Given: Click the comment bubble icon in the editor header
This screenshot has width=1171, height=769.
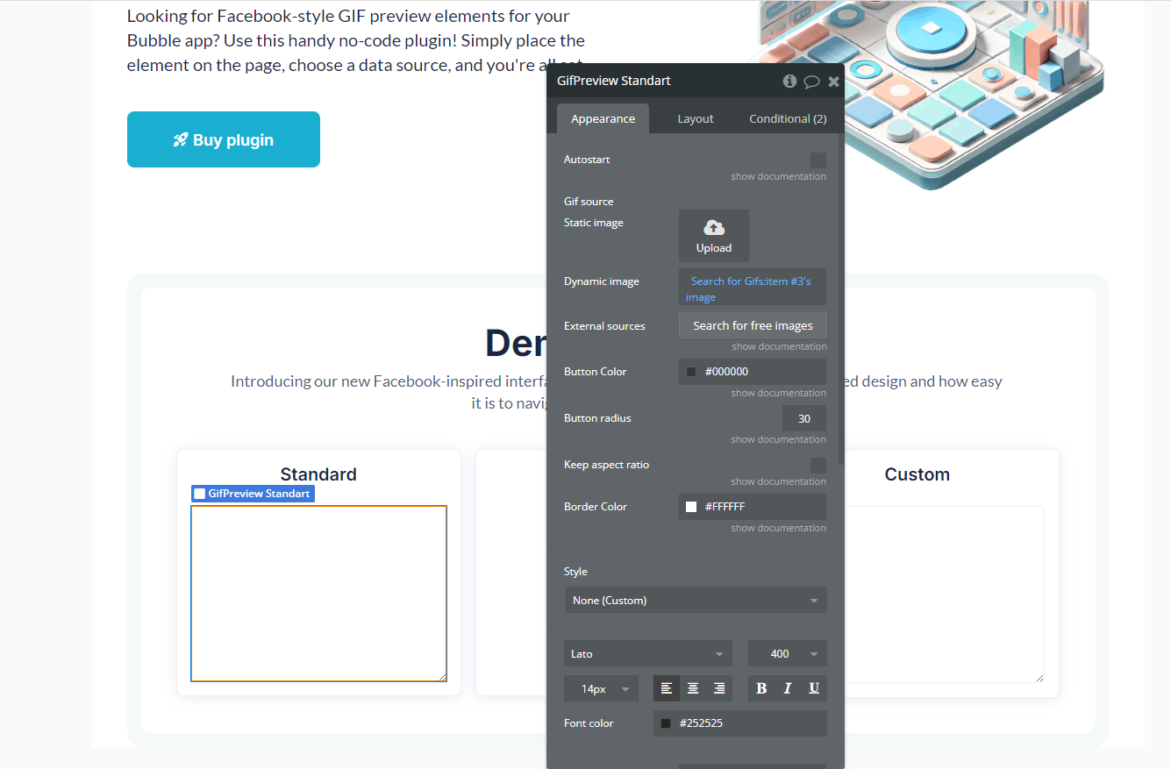Looking at the screenshot, I should [810, 81].
